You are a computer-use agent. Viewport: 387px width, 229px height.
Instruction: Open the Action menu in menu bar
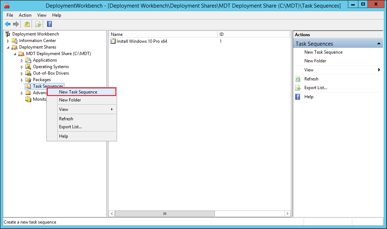[25, 15]
